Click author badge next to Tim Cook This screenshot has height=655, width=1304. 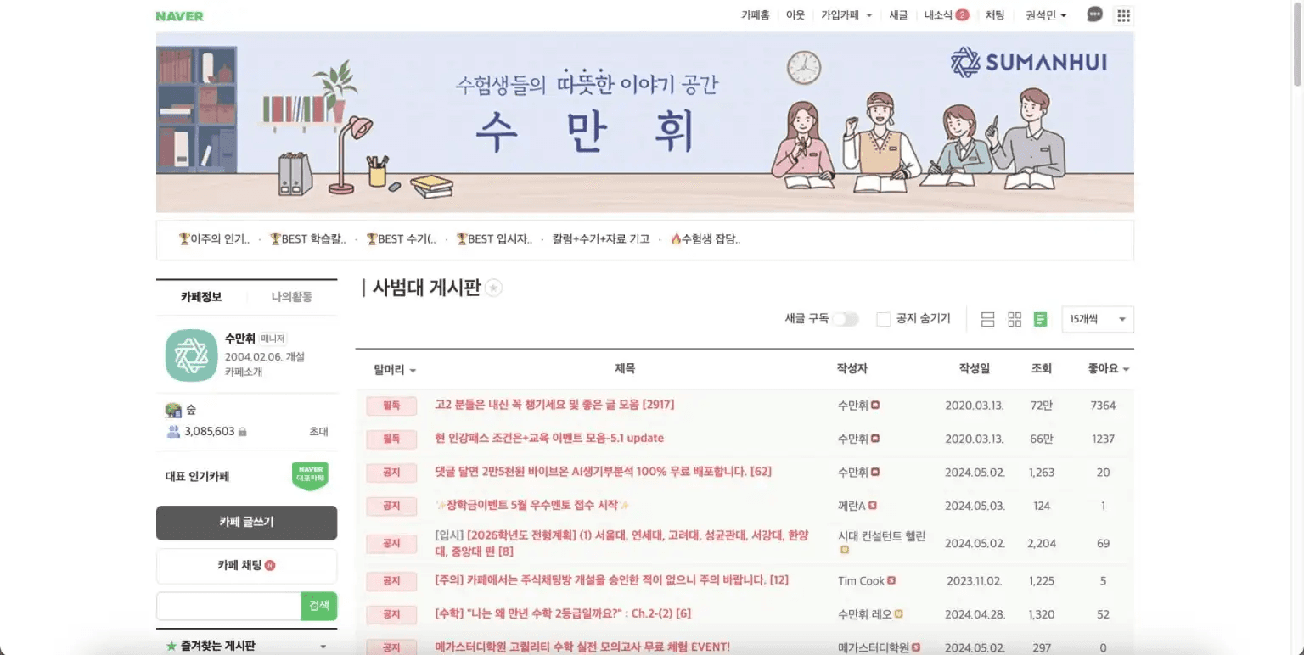point(891,581)
